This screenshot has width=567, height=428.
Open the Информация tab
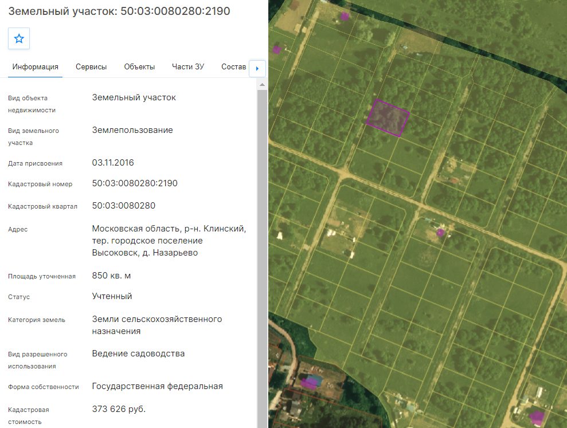click(x=35, y=67)
